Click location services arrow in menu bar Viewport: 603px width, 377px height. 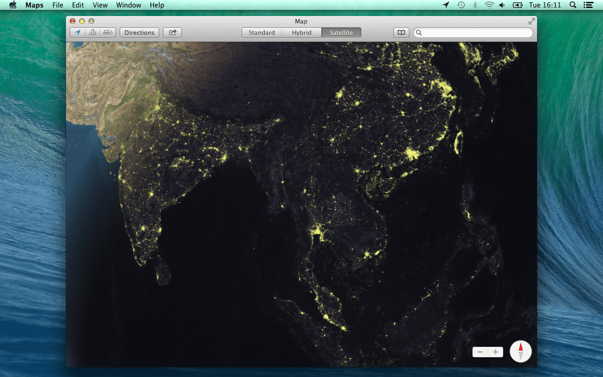click(446, 5)
